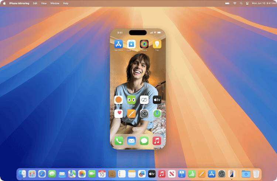
Task: Open the green Duolingo owl app
Action: pyautogui.click(x=131, y=100)
